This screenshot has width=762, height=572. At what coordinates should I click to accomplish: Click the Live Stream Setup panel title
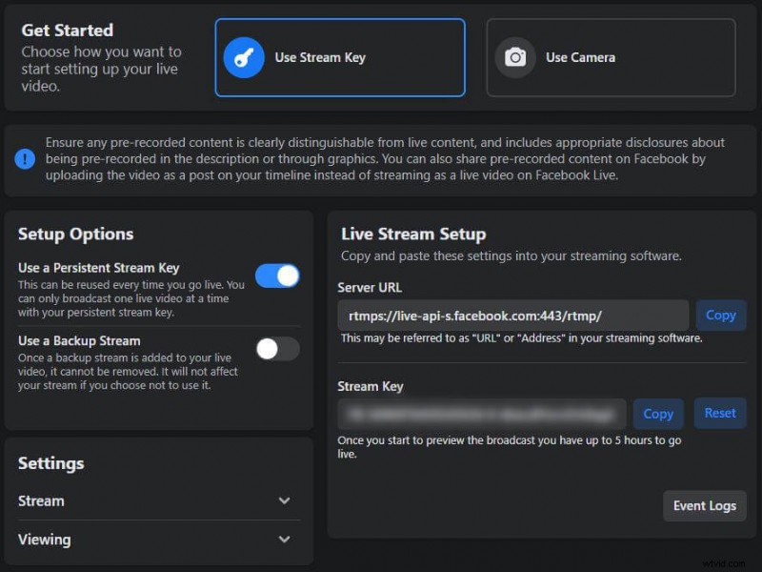tap(412, 234)
